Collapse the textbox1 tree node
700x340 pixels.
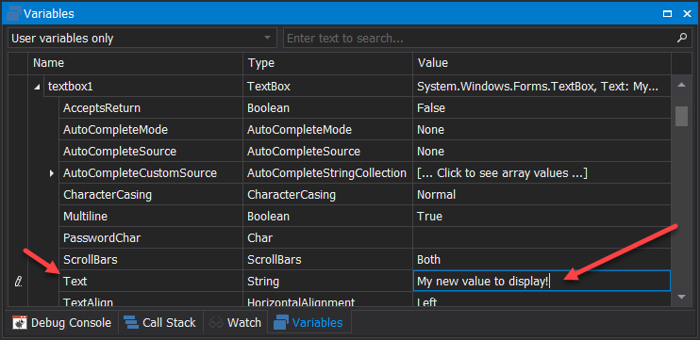click(37, 87)
